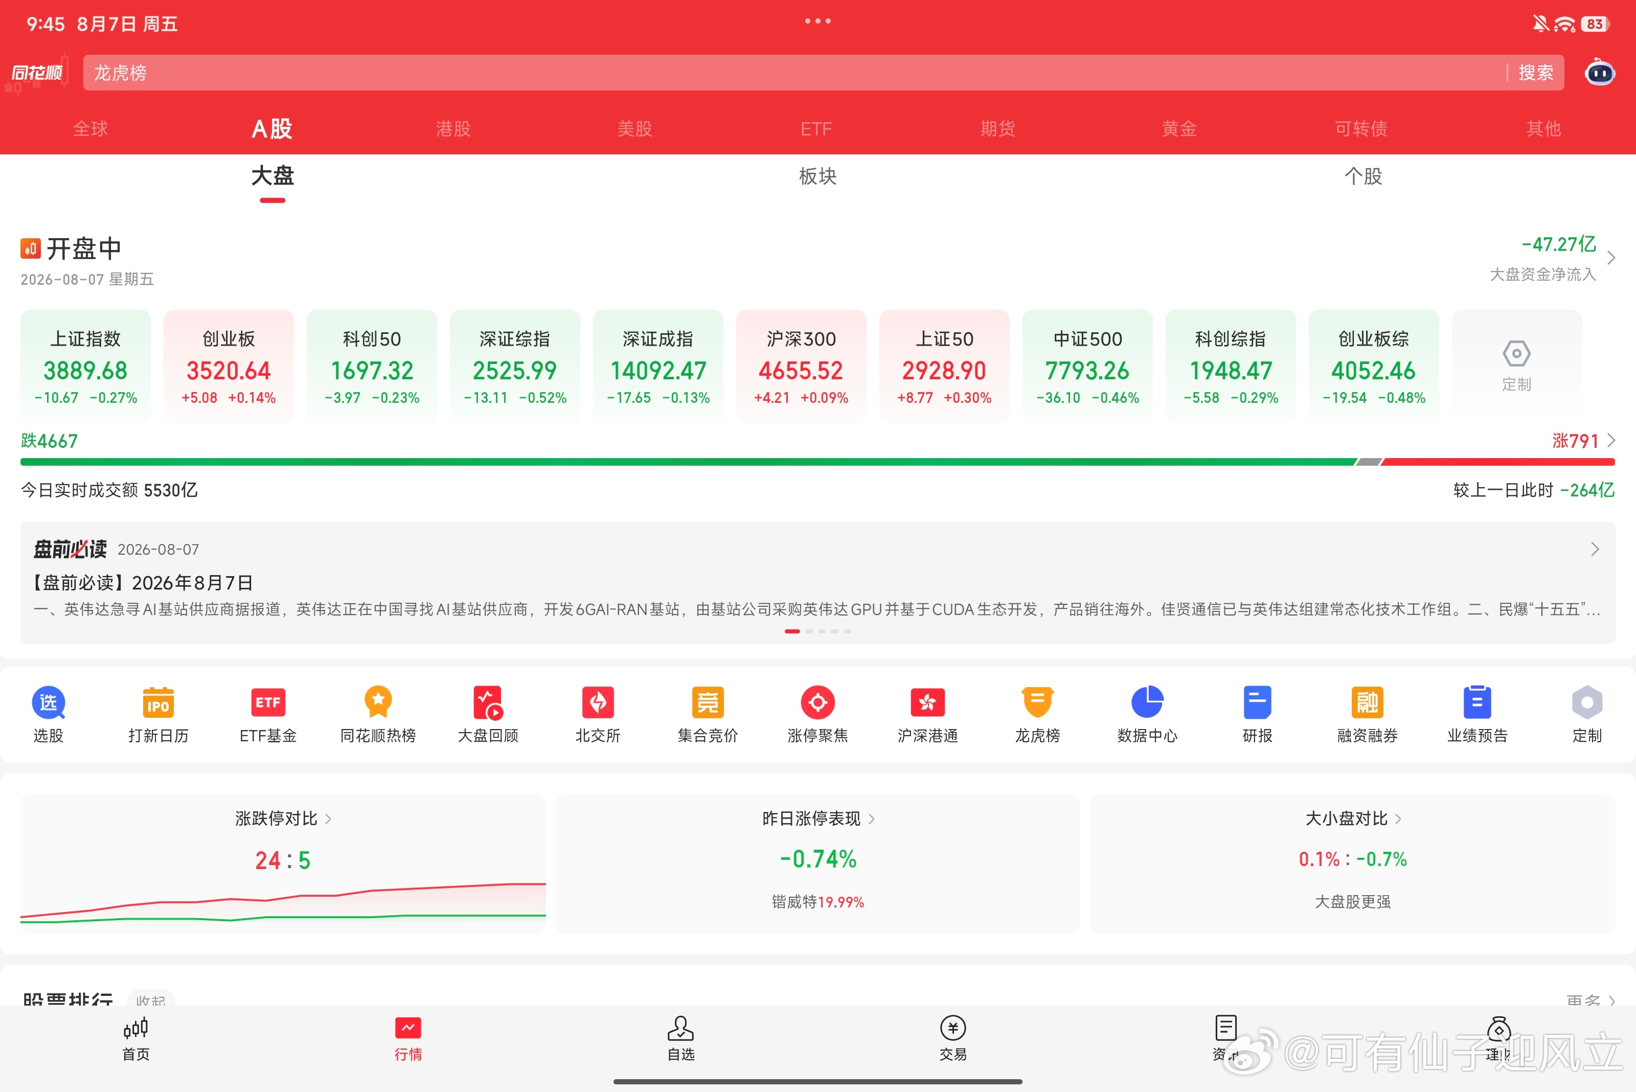Switch to the 全球 market tab
This screenshot has height=1092, width=1636.
coord(90,129)
